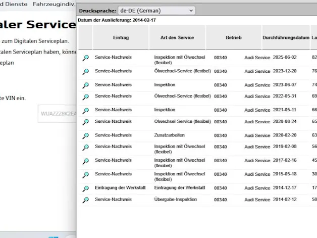This screenshot has height=238, width=317.
Task: Select Inspektion mit Ölwechsel in the 2025-06-02 row
Action: click(x=180, y=60)
